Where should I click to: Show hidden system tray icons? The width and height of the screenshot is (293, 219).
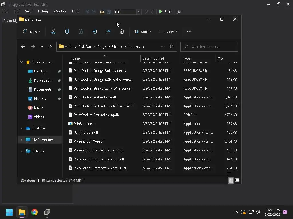tap(236, 212)
